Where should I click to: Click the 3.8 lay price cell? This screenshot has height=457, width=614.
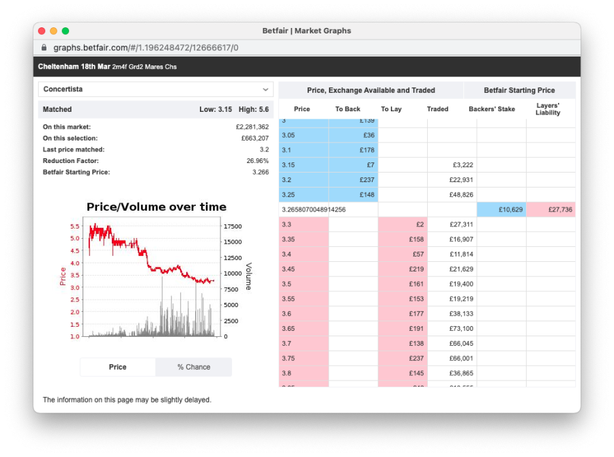tap(304, 373)
